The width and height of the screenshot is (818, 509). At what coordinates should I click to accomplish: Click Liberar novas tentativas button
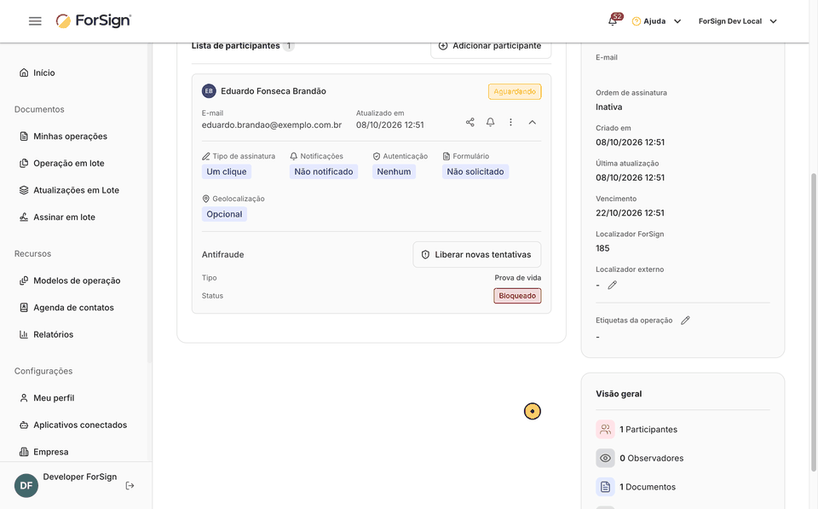point(477,254)
